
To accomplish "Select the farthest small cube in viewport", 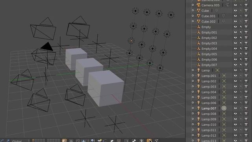I will [76, 59].
